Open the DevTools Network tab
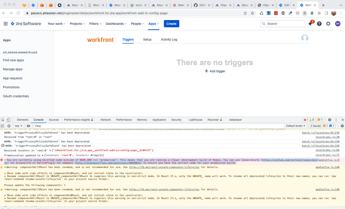The height and width of the screenshot is (209, 345). (x=106, y=120)
